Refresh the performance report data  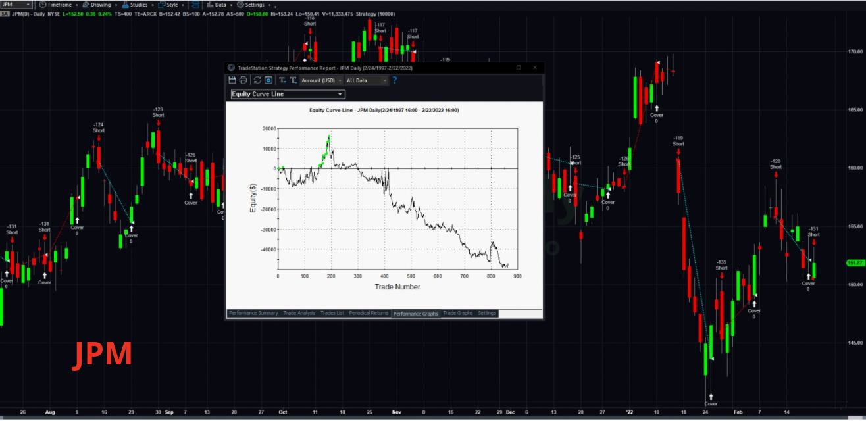pos(257,80)
